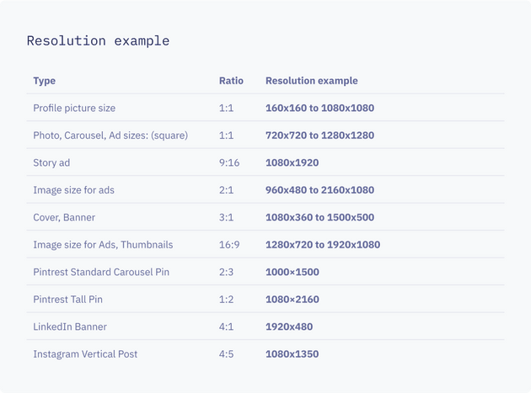Click the "Resolution example" page heading
Screen dimensions: 531x393
click(98, 40)
